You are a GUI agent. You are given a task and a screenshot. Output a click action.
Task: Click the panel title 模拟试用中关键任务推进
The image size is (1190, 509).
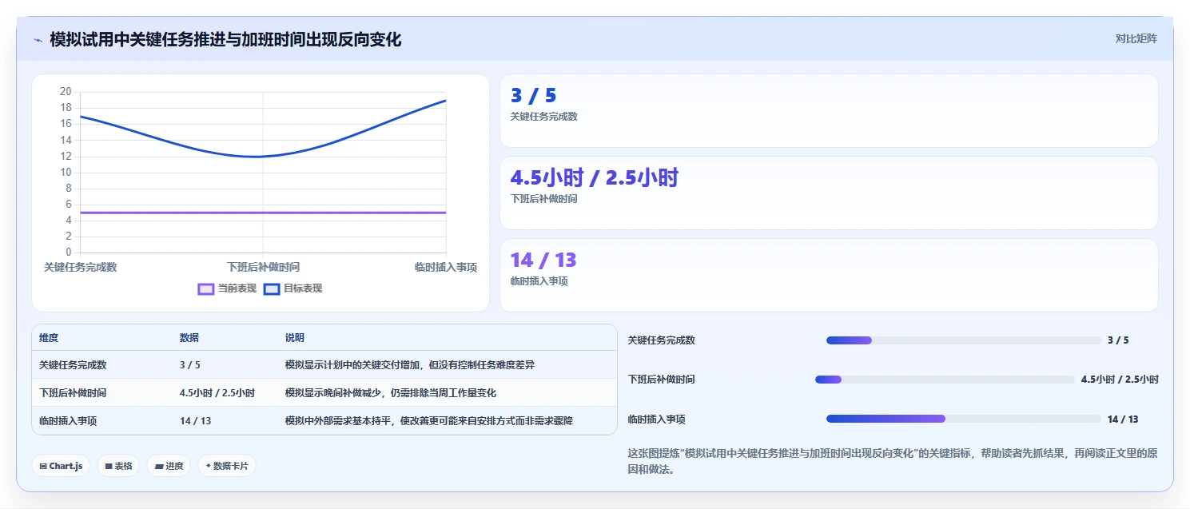click(225, 39)
